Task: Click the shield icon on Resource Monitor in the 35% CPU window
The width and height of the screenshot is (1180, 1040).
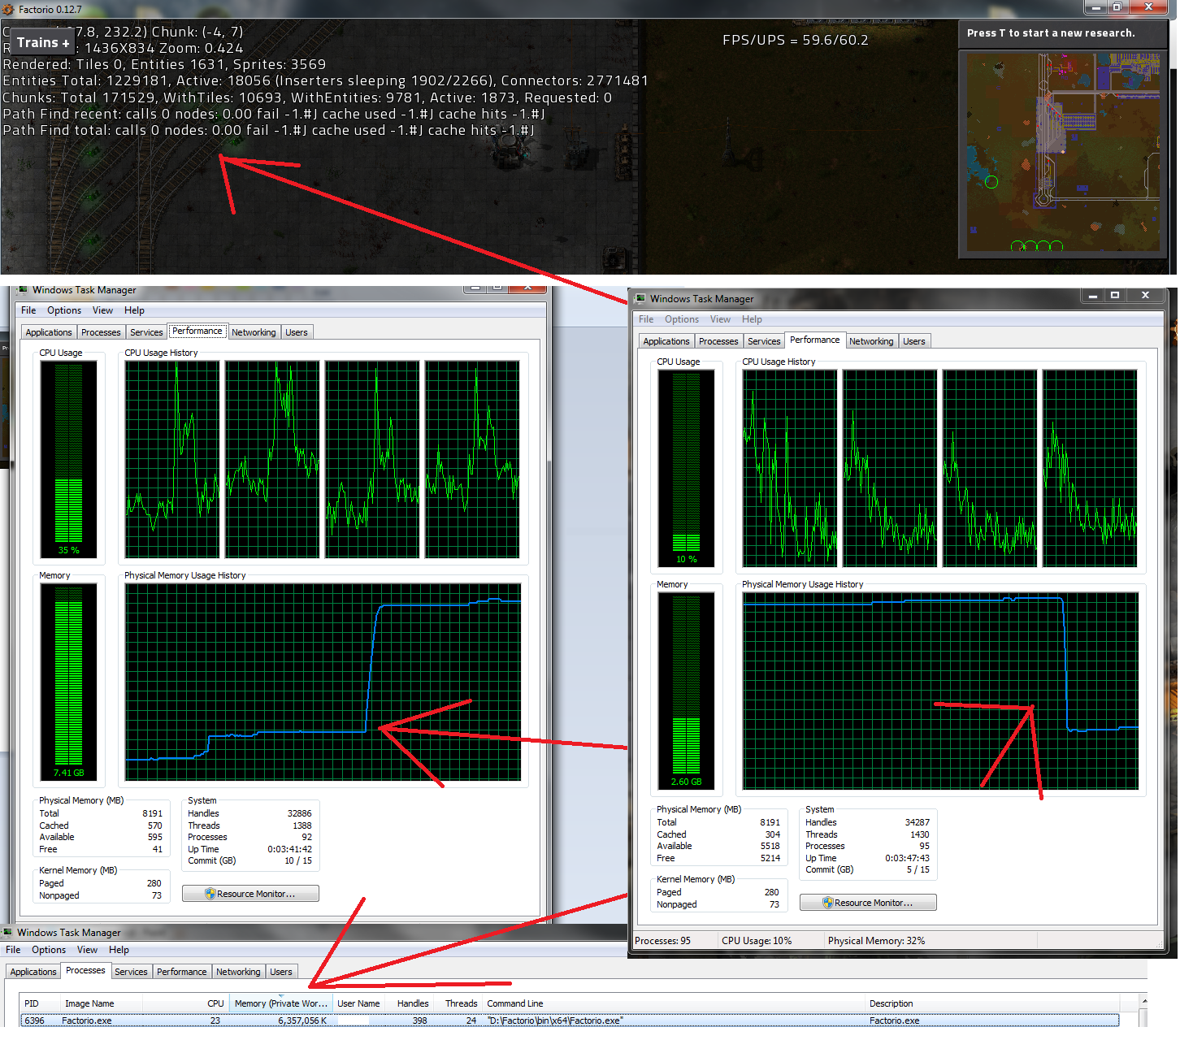Action: pyautogui.click(x=210, y=894)
